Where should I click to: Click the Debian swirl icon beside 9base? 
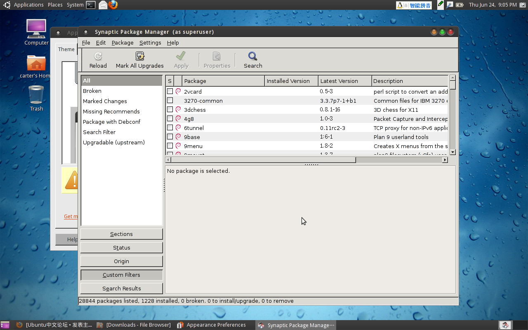[x=178, y=137]
